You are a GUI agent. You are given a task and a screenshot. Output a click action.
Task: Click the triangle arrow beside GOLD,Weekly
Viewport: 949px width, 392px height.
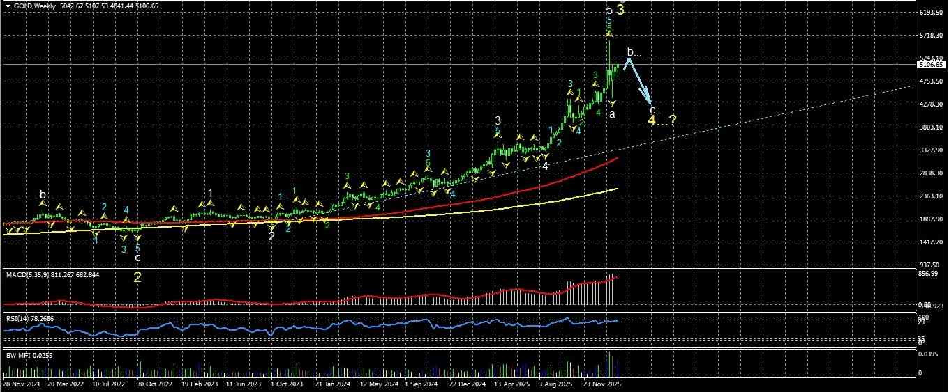[8, 6]
